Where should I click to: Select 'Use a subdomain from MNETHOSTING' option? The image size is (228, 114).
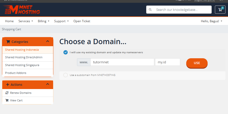pos(65,75)
